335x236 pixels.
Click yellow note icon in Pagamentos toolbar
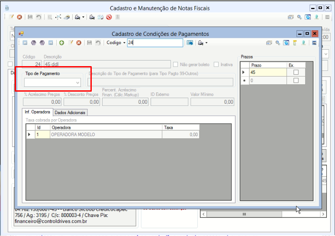point(295,43)
